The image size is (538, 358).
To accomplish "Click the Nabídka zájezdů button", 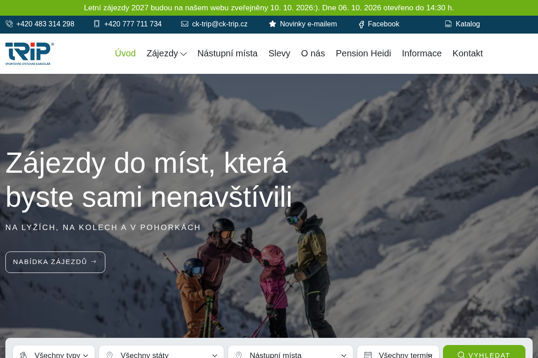I will (x=55, y=262).
